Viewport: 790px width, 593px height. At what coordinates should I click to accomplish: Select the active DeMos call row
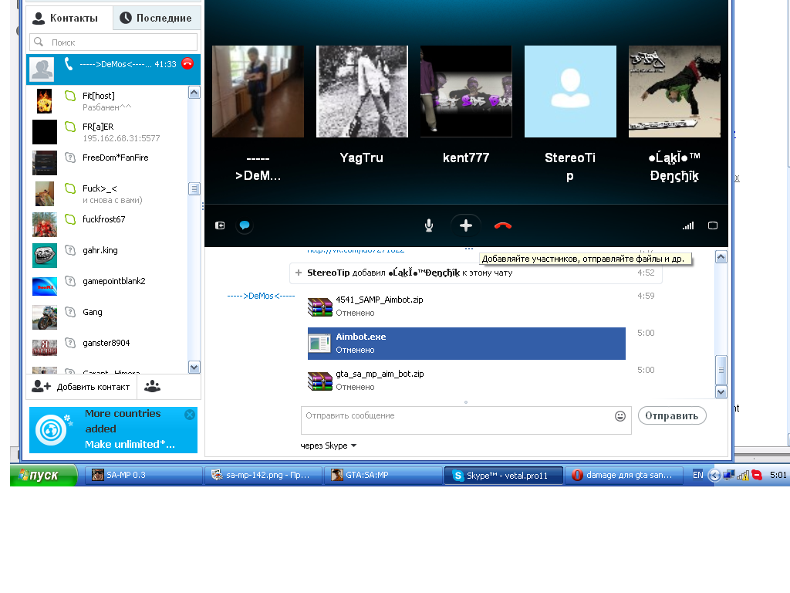pos(113,69)
